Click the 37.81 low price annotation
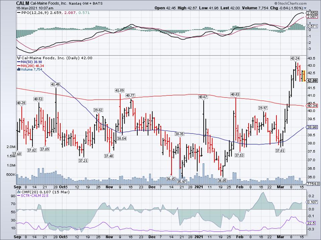This screenshot has height=240, width=321. click(280, 151)
